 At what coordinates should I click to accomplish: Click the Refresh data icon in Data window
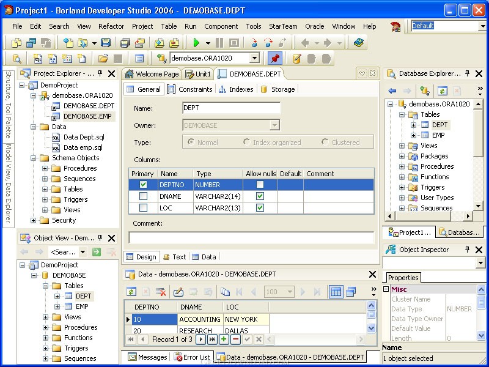[131, 292]
